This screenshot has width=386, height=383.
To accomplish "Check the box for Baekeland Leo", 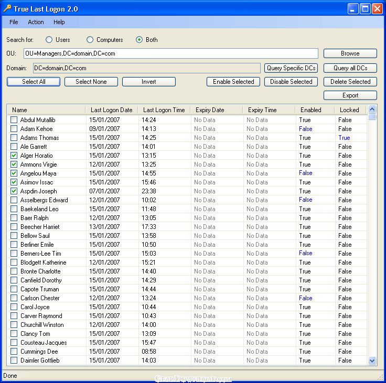I will (x=14, y=209).
